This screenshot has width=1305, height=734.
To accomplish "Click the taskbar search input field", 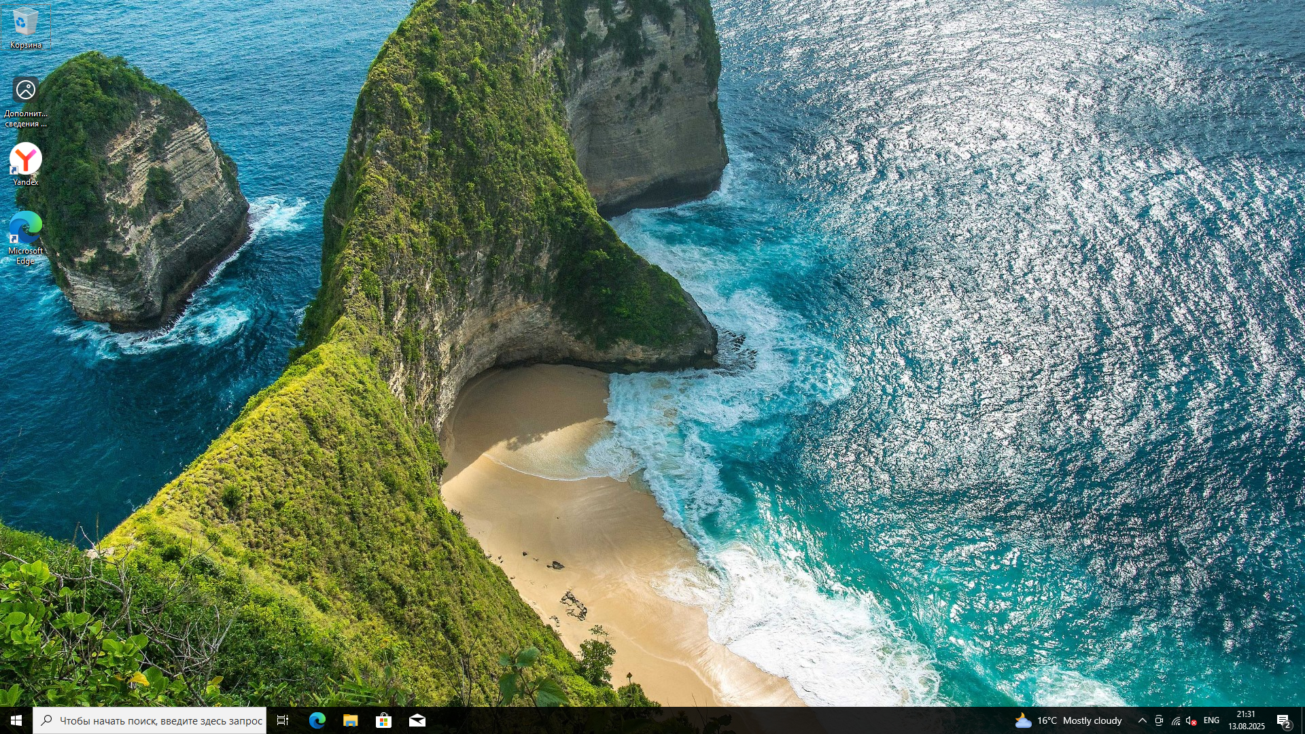I will tap(156, 721).
